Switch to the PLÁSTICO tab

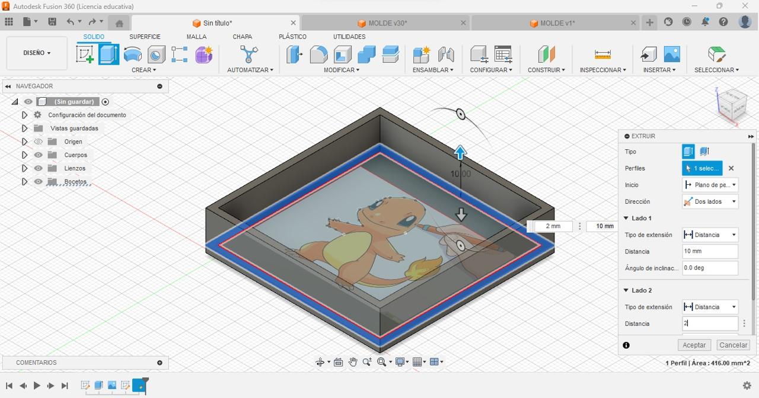(x=292, y=37)
